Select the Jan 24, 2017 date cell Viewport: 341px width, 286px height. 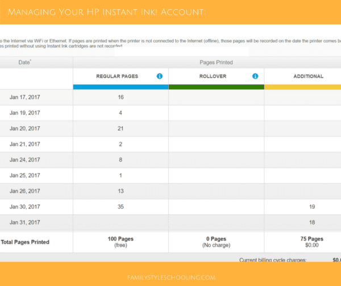click(x=25, y=160)
